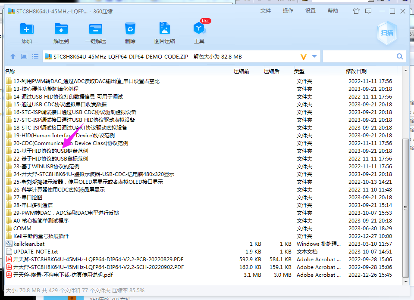414x300 pixels.
Task: Sort by 压缩前 column header
Action: click(x=241, y=71)
